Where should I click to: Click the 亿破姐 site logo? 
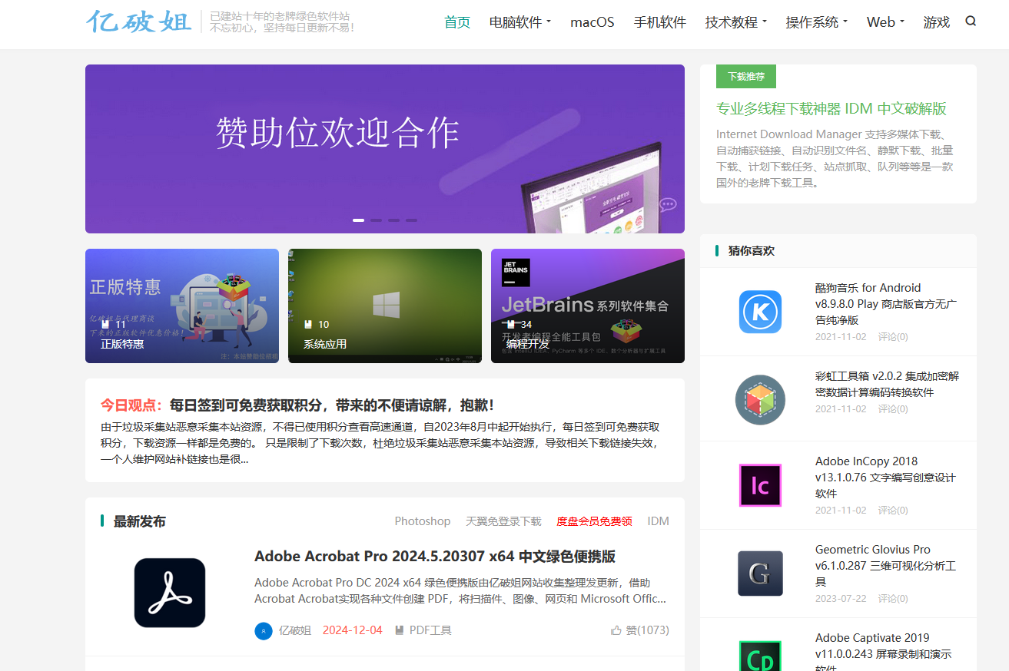[138, 21]
